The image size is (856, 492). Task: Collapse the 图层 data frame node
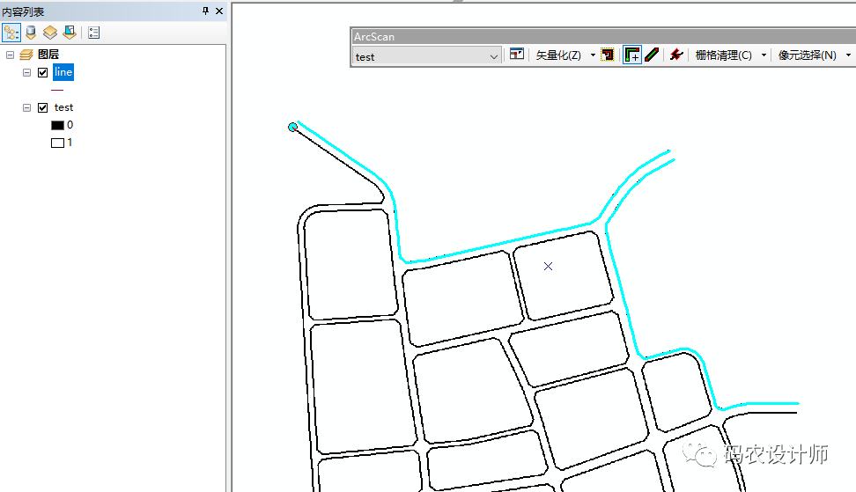[x=11, y=55]
